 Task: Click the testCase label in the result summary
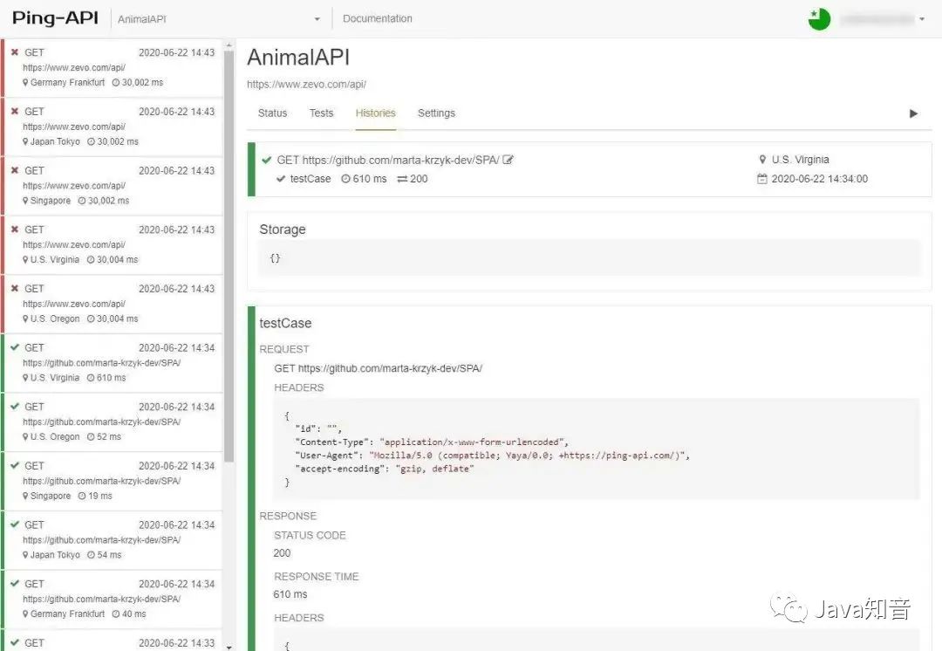pyautogui.click(x=311, y=179)
